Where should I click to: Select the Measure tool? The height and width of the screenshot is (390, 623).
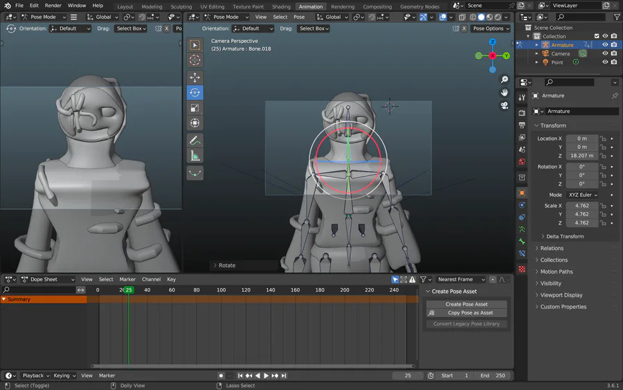195,156
